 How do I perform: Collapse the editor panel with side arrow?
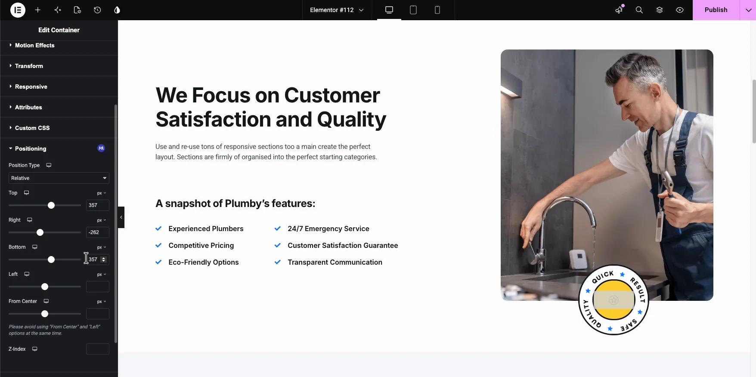click(x=121, y=217)
